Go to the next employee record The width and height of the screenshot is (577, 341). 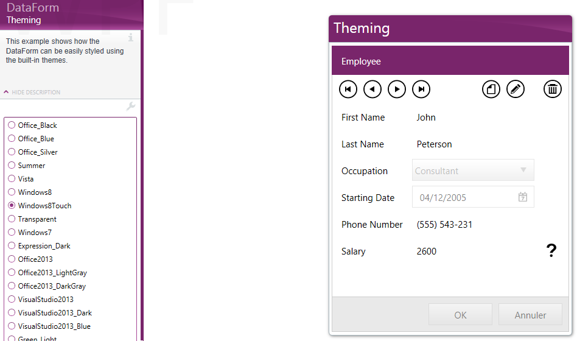tap(397, 90)
